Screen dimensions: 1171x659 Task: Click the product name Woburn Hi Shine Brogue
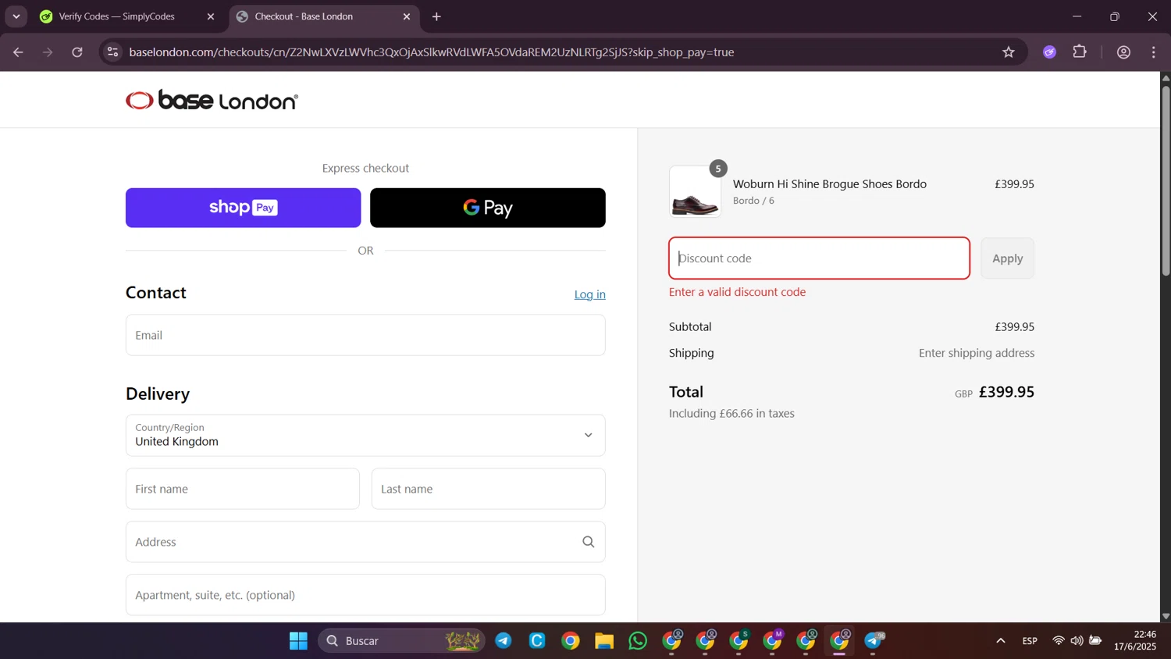(x=830, y=184)
